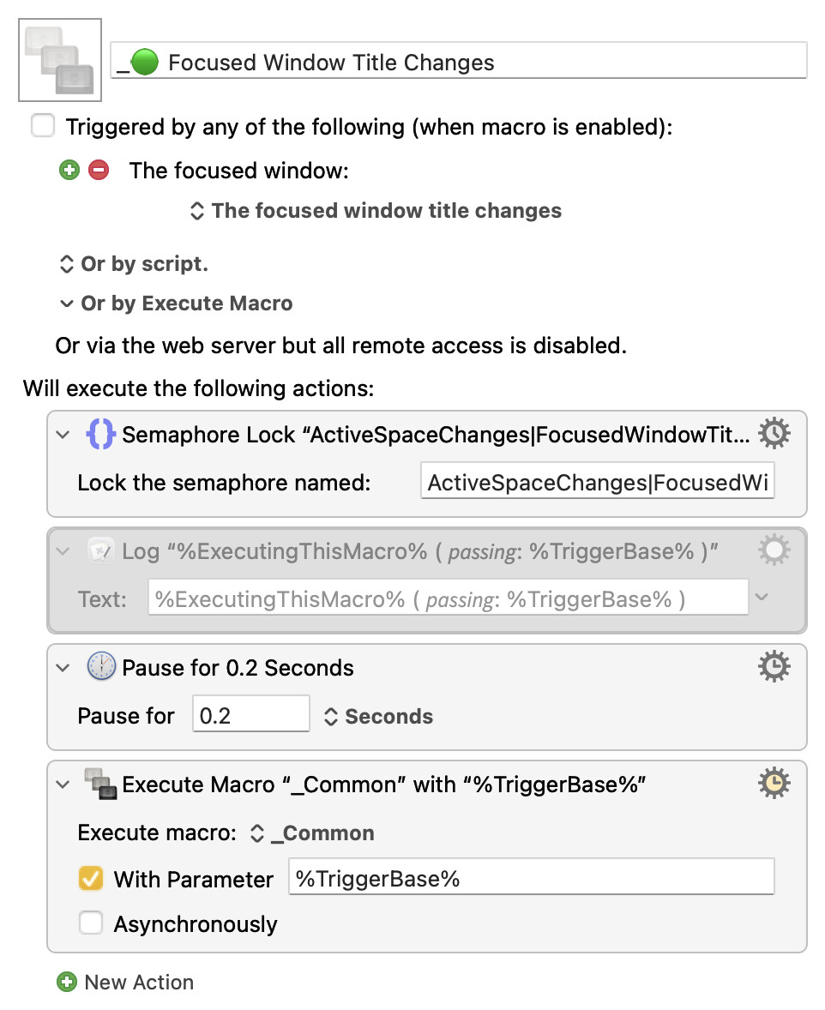The height and width of the screenshot is (1010, 825).
Task: Open the focused window title changes dropdown
Action: [x=376, y=211]
